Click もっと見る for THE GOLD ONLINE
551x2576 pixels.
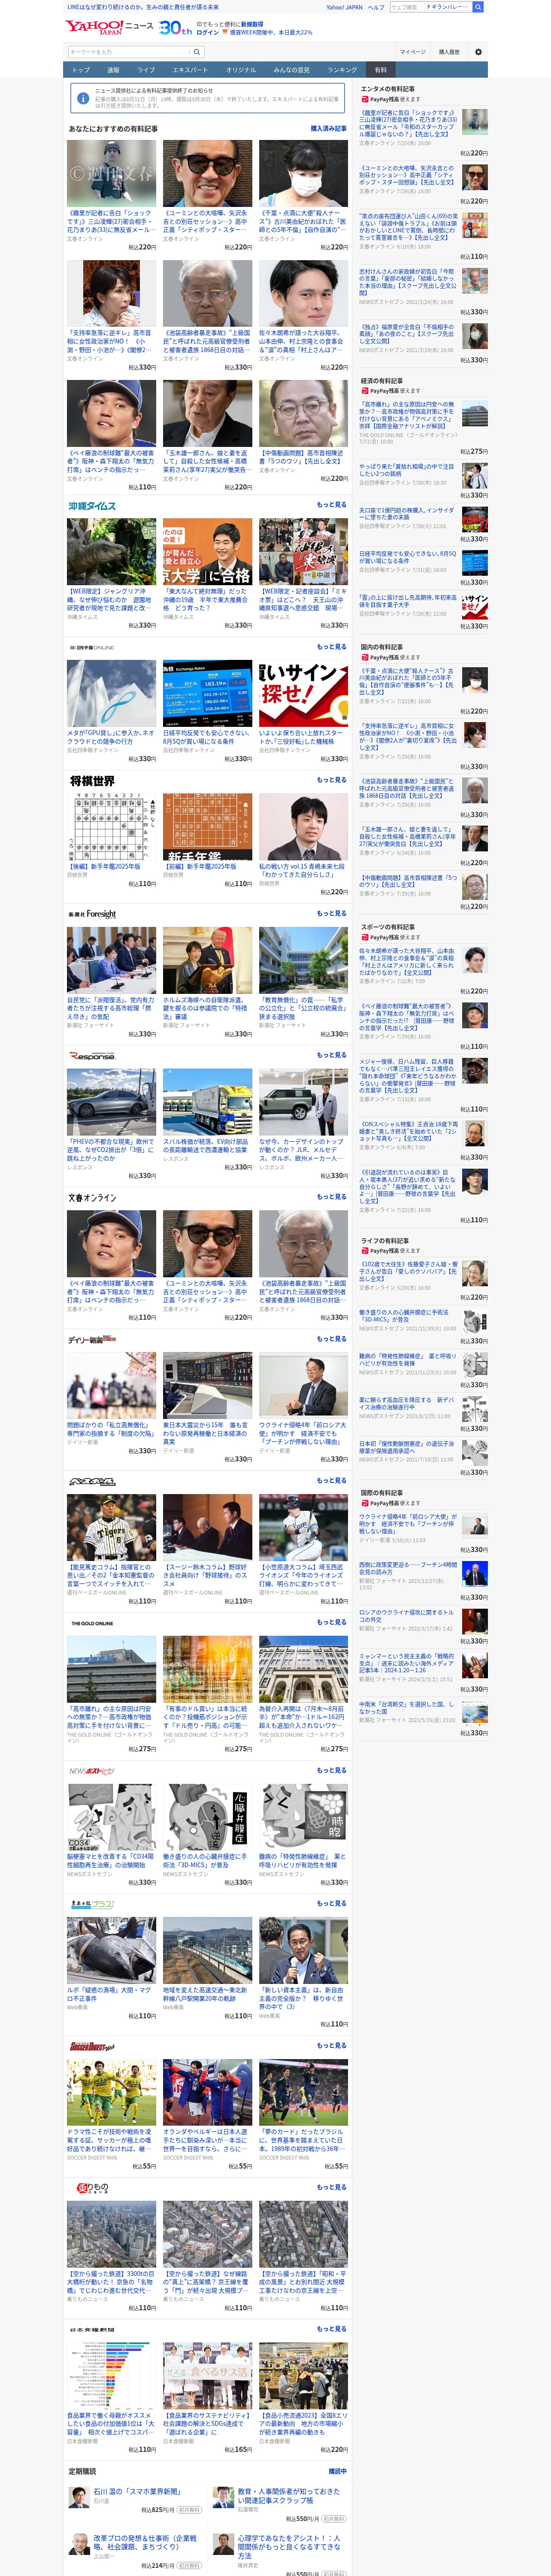click(x=332, y=1622)
